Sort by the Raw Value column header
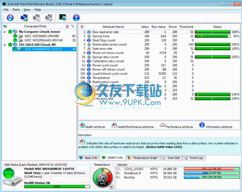Image resolution: width=242 pixels, height=192 pixels. [x=158, y=27]
